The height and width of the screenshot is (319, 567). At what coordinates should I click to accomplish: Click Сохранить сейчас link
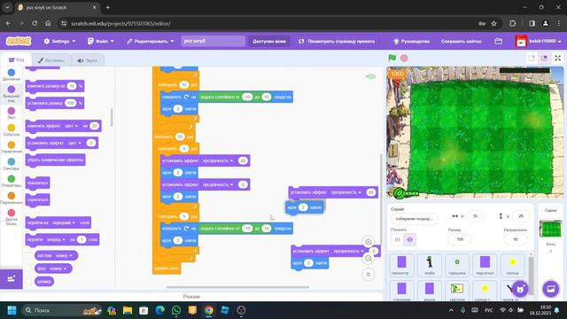click(461, 42)
